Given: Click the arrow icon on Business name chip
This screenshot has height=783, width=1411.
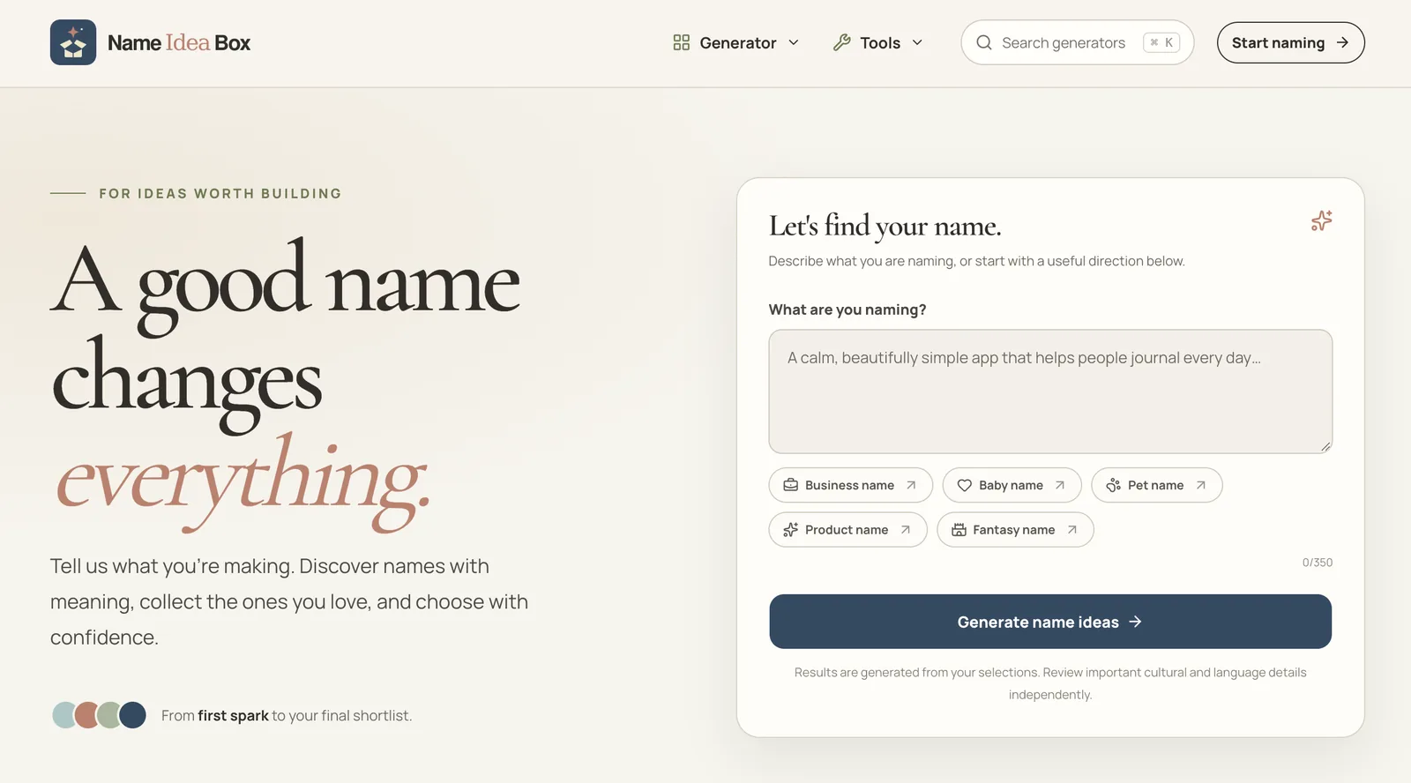Looking at the screenshot, I should 911,485.
